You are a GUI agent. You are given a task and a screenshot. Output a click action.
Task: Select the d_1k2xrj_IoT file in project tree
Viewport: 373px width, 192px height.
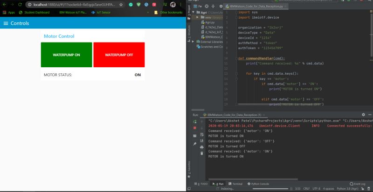tap(212, 32)
